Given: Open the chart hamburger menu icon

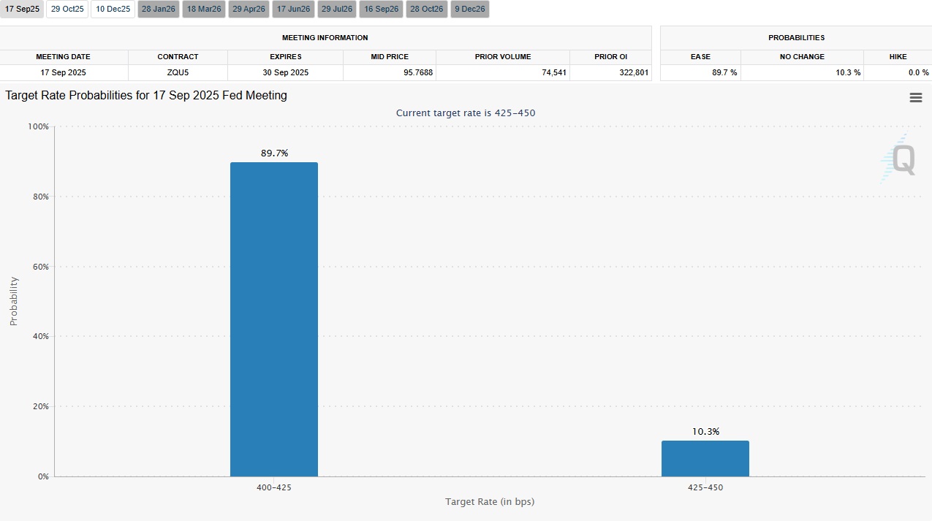Looking at the screenshot, I should [x=915, y=98].
